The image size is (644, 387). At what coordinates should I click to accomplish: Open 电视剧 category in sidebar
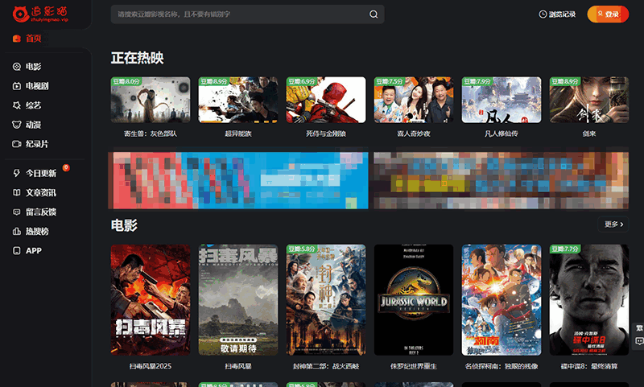click(x=37, y=86)
